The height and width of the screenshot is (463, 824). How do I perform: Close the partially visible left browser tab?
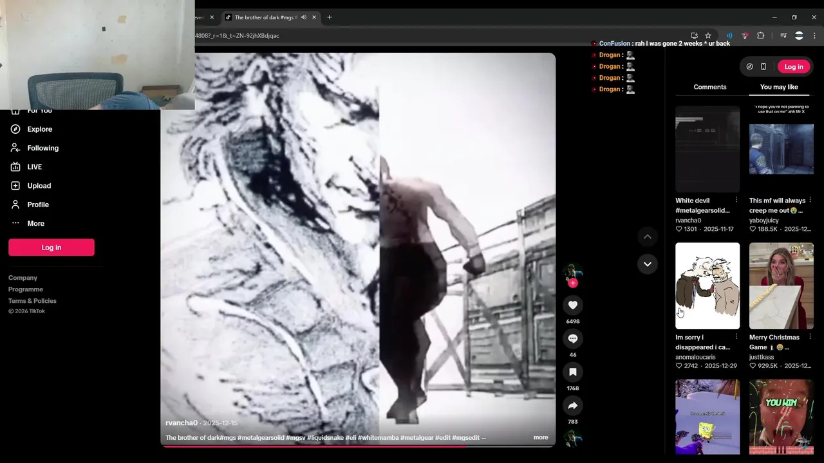[x=212, y=17]
